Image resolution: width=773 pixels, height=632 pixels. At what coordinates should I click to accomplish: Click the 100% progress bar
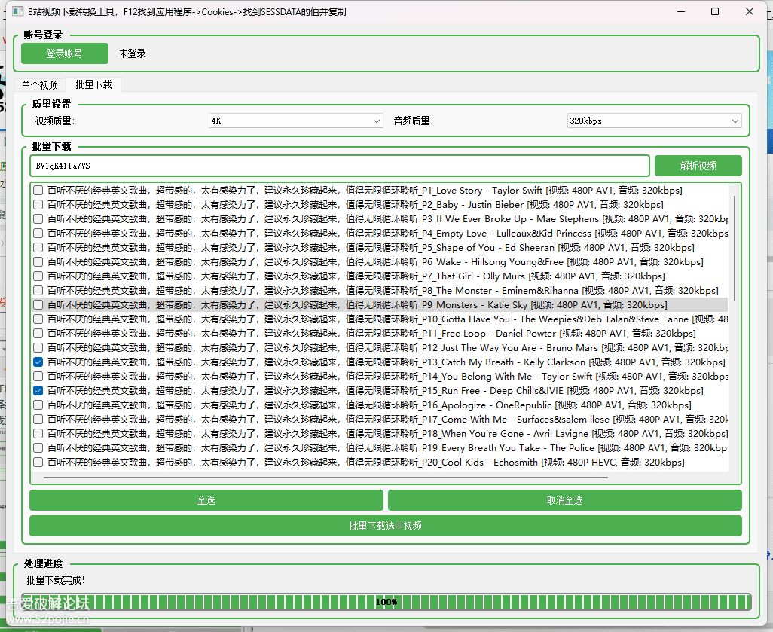pyautogui.click(x=386, y=602)
